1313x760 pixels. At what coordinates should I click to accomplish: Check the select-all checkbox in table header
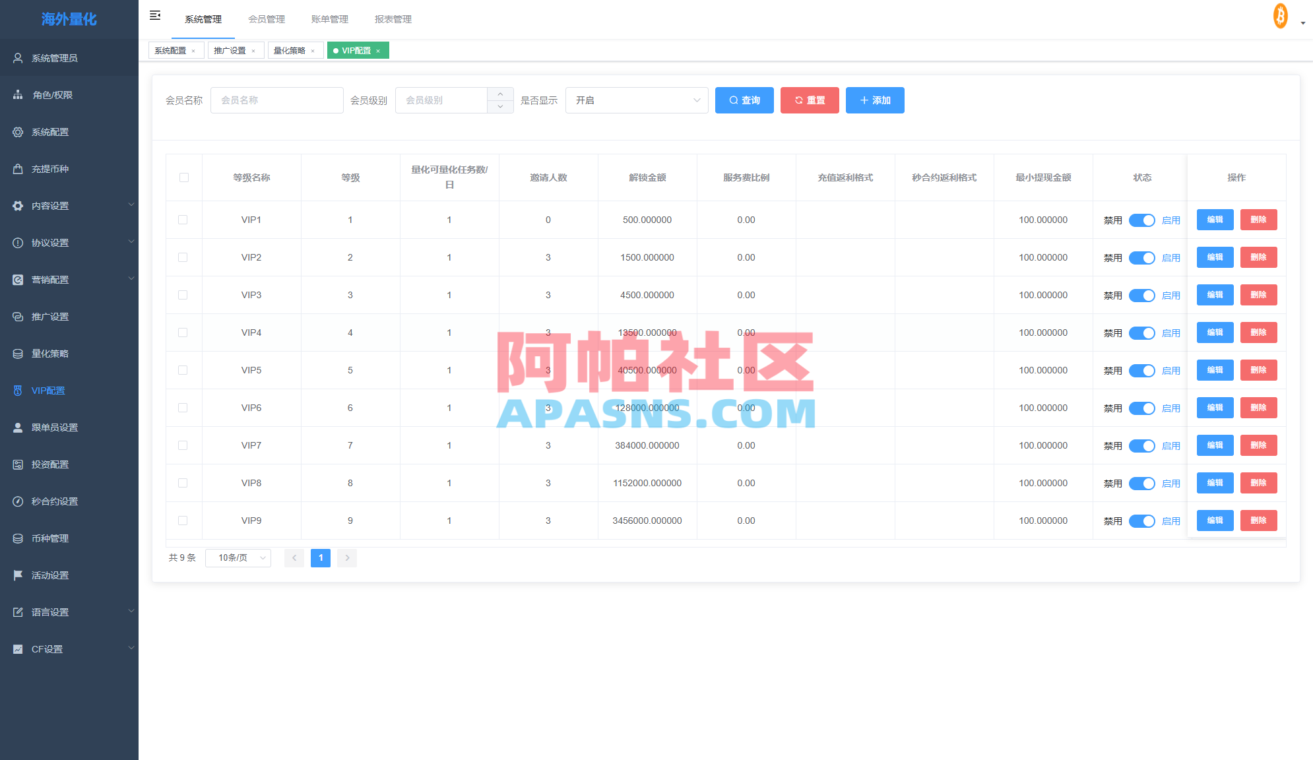[x=183, y=177]
